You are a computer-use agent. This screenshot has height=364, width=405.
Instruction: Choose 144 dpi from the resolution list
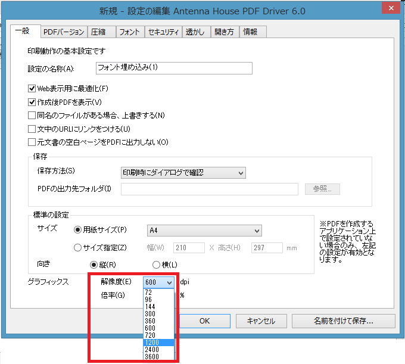(158, 307)
